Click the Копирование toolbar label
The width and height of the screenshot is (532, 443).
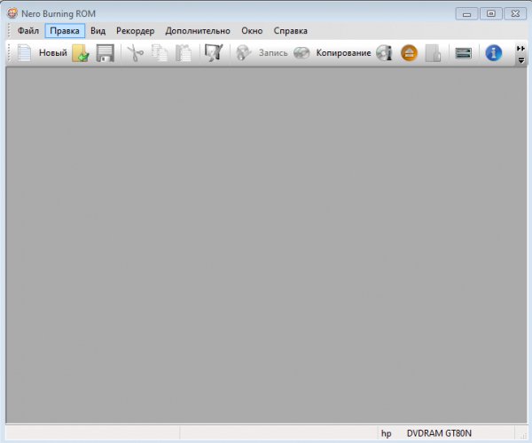point(343,53)
